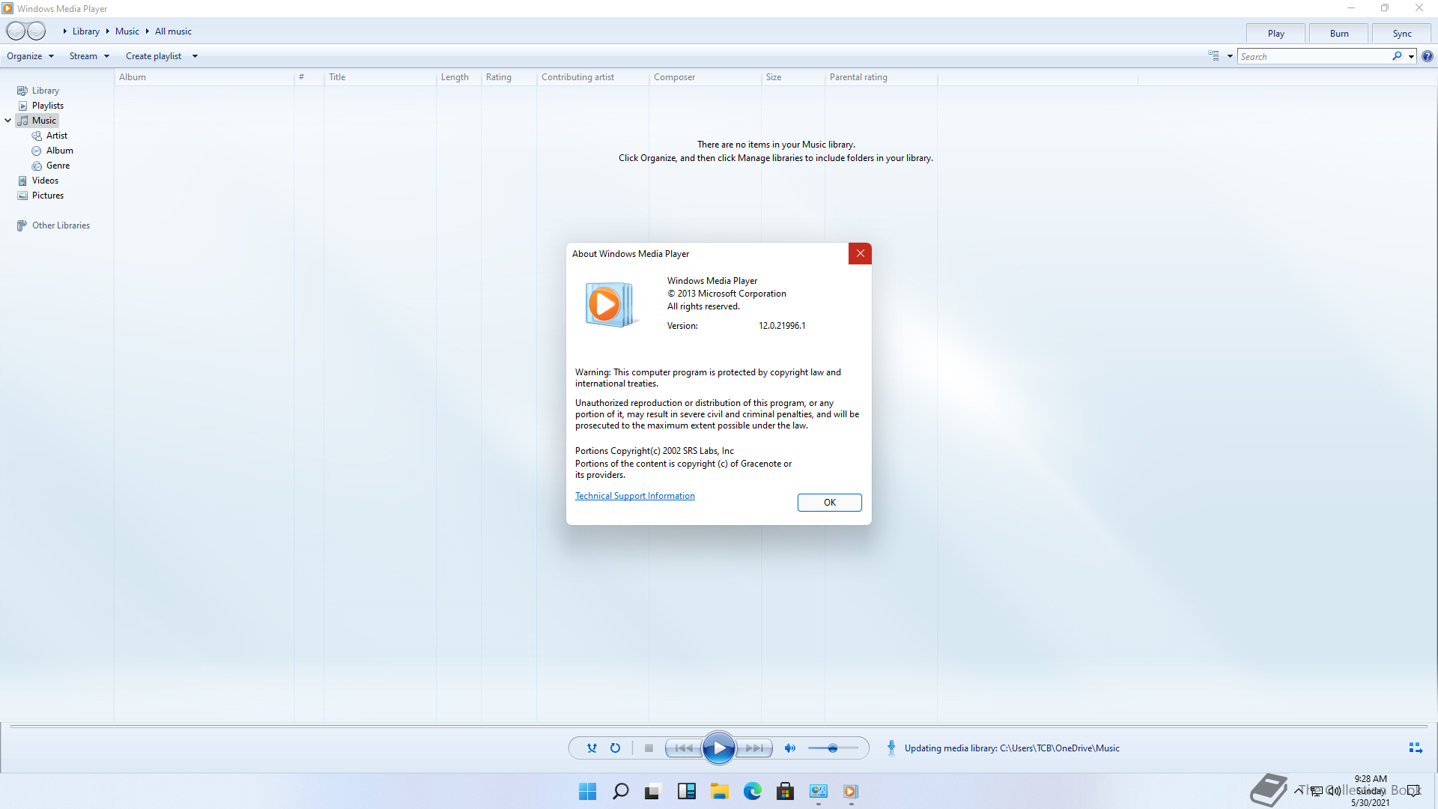Click the seek bar above playback controls

[719, 726]
